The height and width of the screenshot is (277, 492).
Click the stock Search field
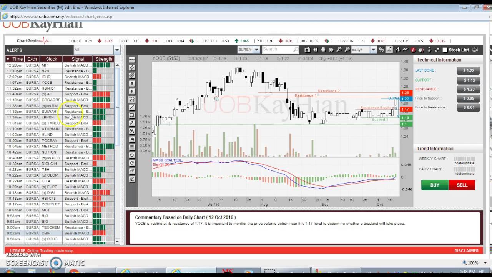(x=281, y=49)
